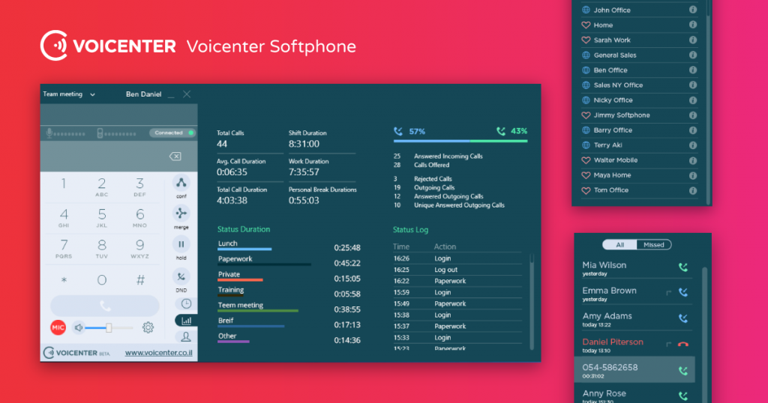Put the call on hold
The width and height of the screenshot is (768, 403).
[181, 244]
